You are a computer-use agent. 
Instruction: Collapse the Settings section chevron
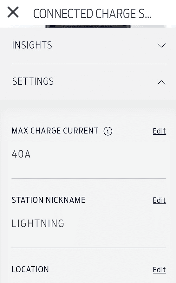tap(161, 82)
